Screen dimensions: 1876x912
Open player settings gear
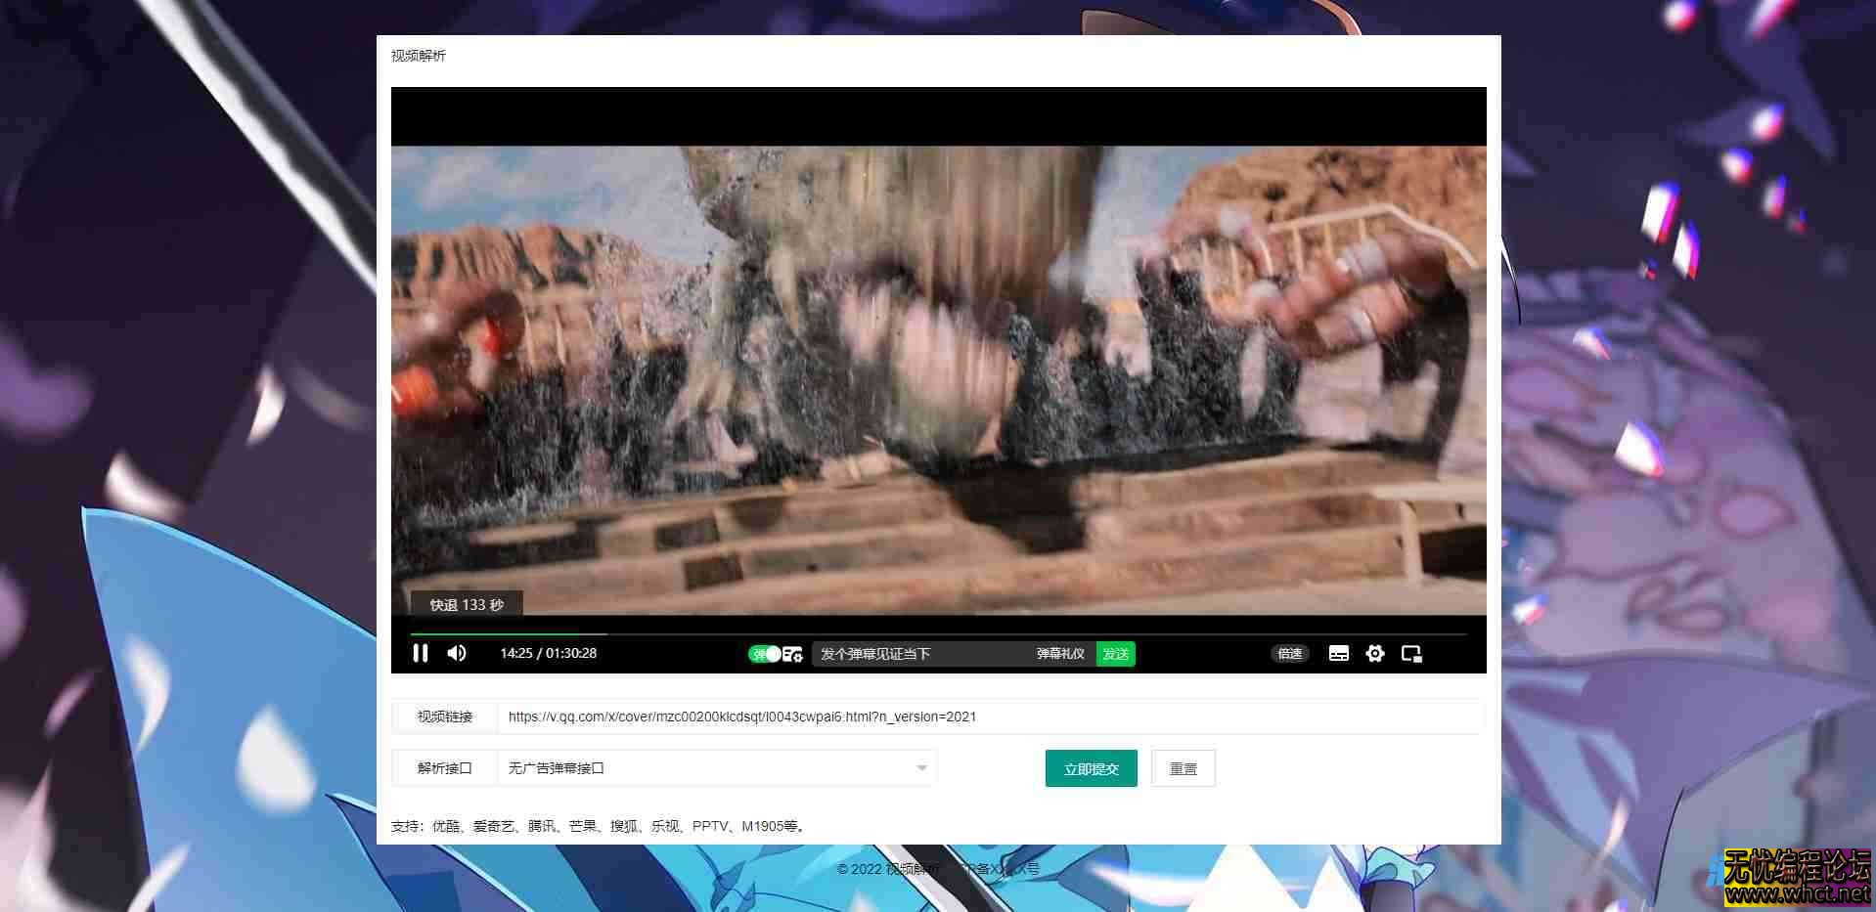pyautogui.click(x=1375, y=654)
